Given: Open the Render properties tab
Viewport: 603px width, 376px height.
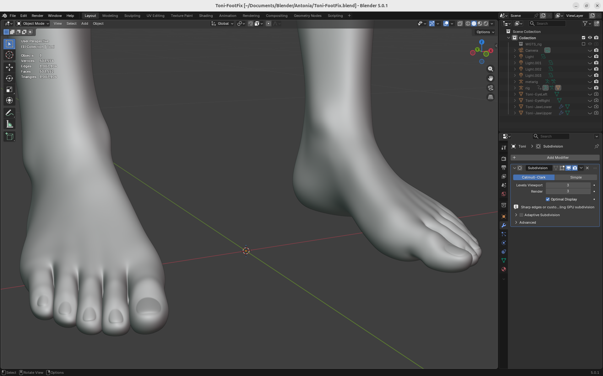Looking at the screenshot, I should (x=504, y=159).
